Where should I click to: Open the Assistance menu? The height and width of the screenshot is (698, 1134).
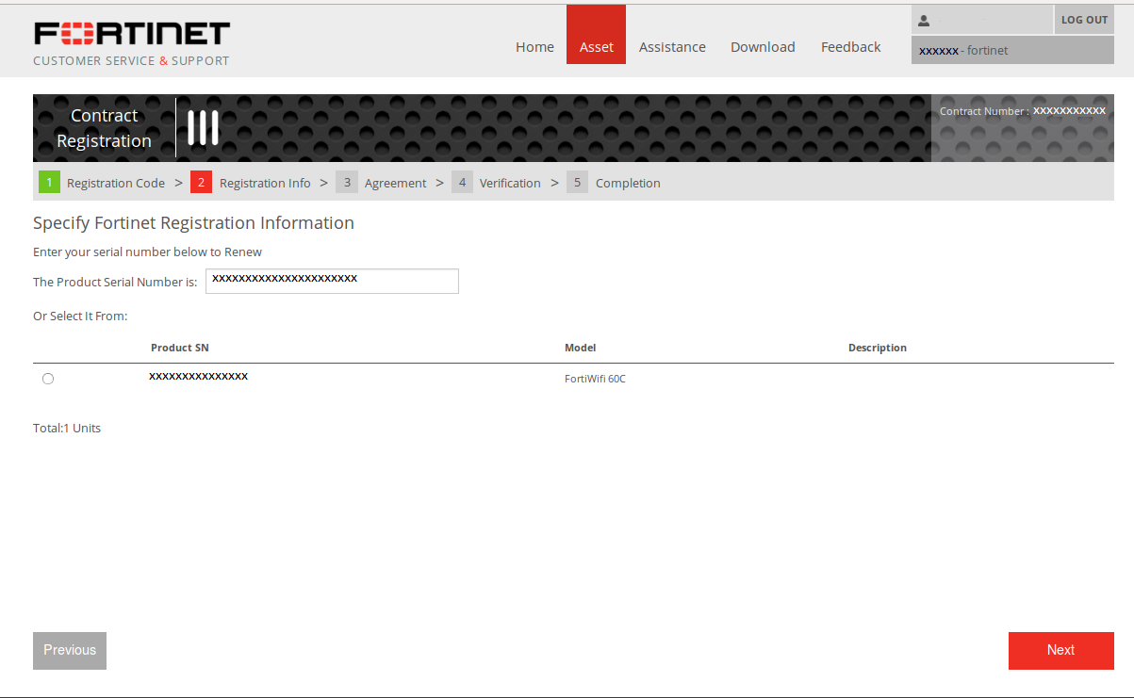tap(672, 47)
